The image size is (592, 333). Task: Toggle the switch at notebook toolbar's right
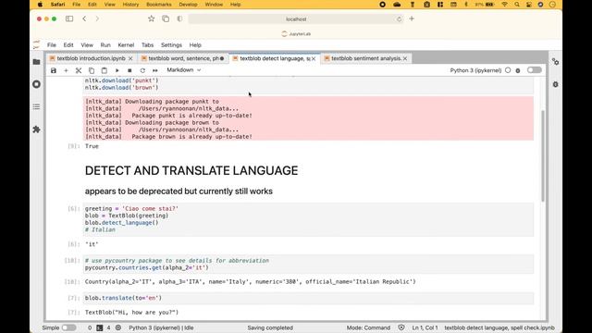click(x=535, y=70)
